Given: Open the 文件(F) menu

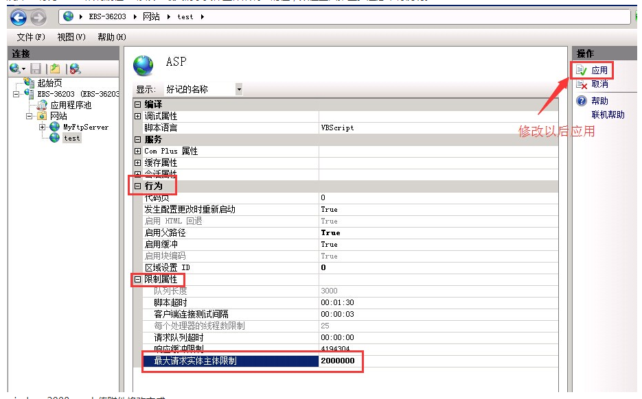Looking at the screenshot, I should click(31, 37).
